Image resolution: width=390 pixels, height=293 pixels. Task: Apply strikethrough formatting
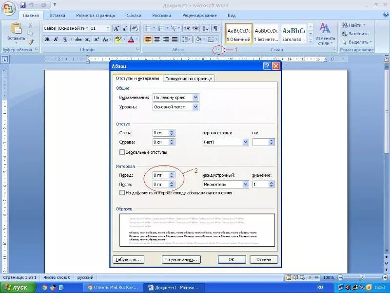pyautogui.click(x=78, y=40)
